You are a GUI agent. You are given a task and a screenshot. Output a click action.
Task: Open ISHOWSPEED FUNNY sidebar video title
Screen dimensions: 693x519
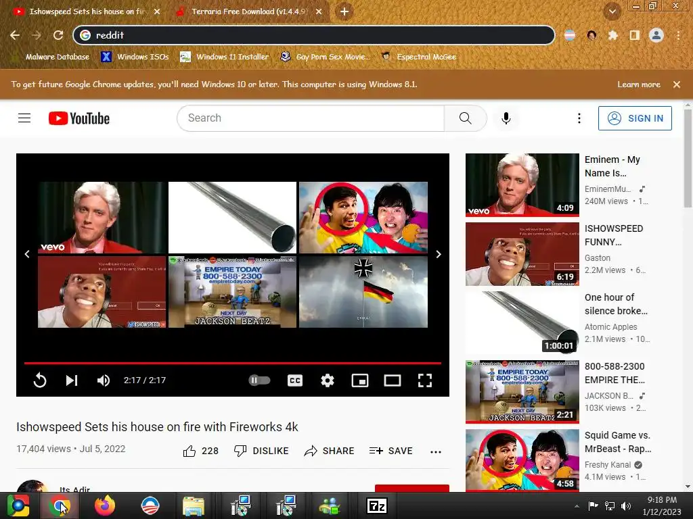pyautogui.click(x=613, y=235)
